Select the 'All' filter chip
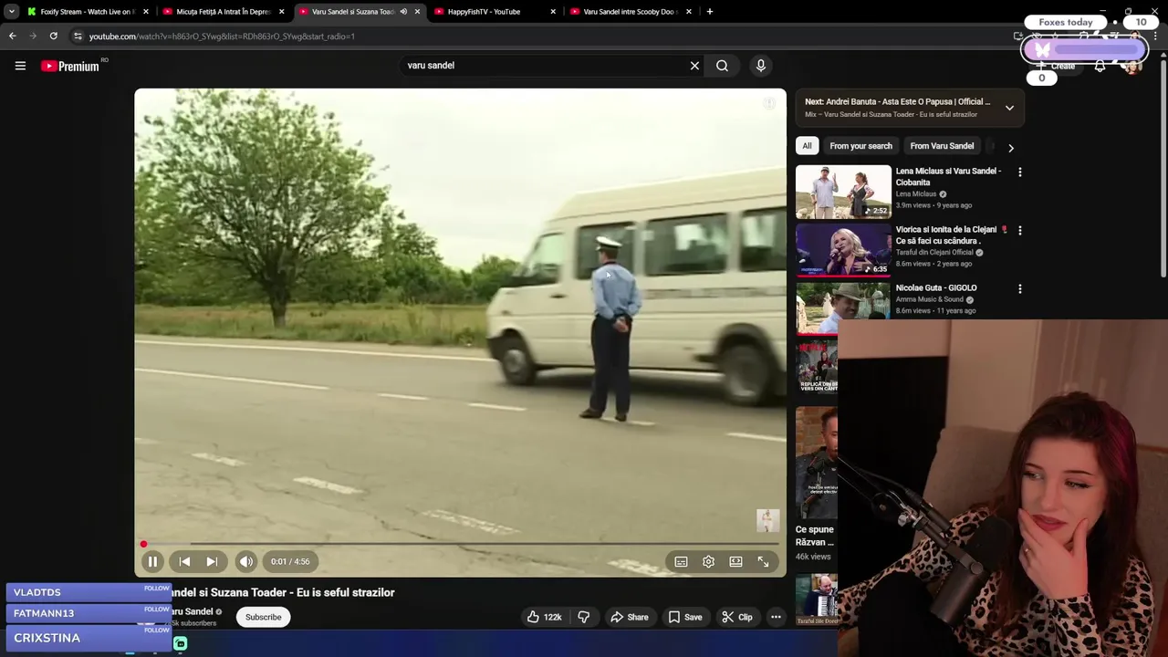Screen dimensions: 1168x657 [807, 146]
